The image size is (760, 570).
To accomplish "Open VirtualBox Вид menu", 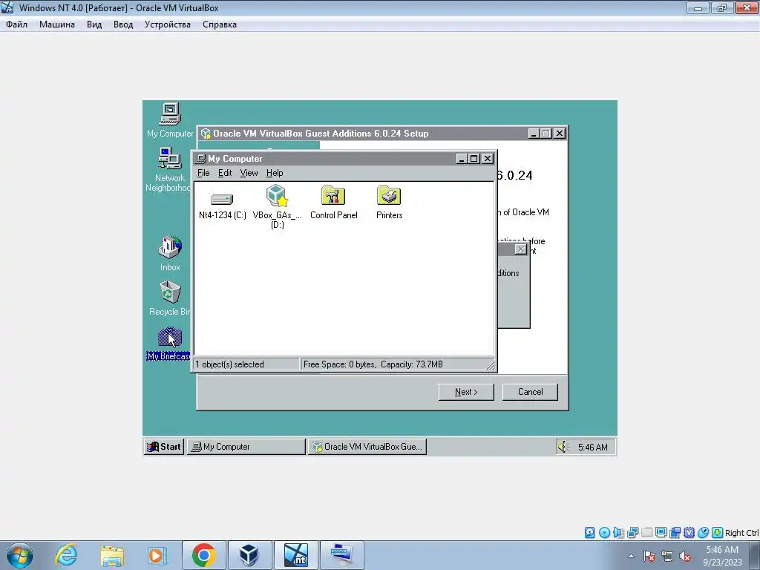I will pos(94,24).
